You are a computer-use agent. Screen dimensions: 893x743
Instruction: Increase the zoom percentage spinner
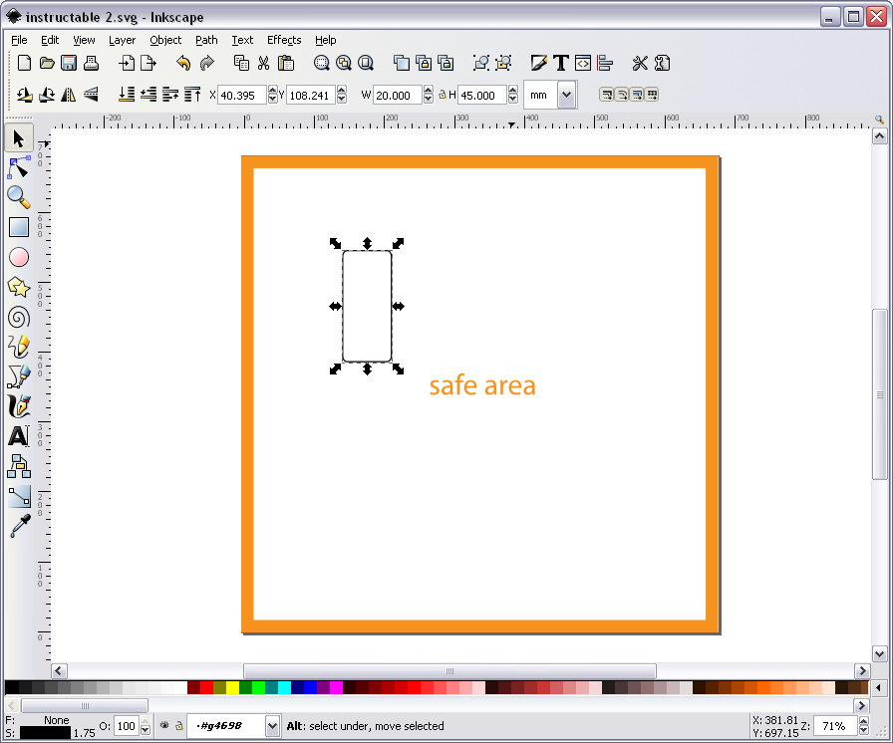click(x=864, y=721)
